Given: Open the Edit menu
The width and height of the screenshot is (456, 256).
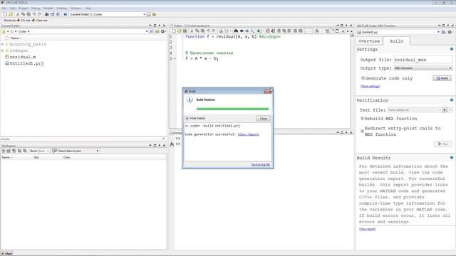Looking at the screenshot, I should (13, 8).
